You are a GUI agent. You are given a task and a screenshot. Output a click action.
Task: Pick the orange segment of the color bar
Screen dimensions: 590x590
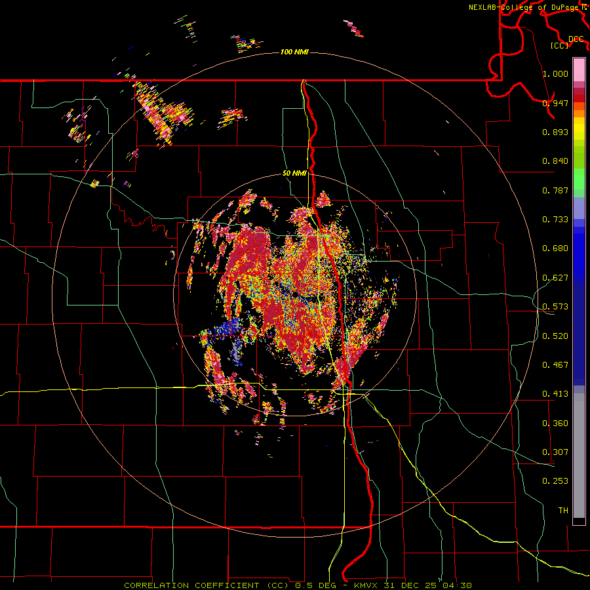[579, 113]
